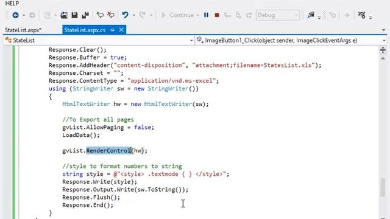Click the "application/vnd.ms-excel" string

click(172, 81)
